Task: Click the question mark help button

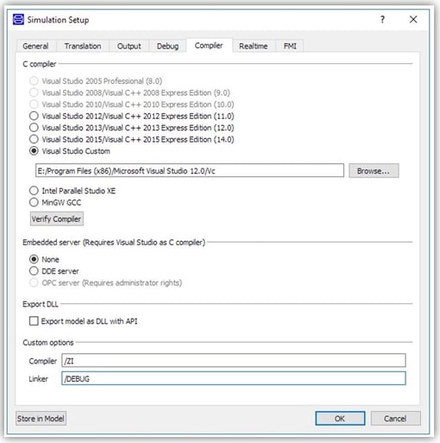Action: pyautogui.click(x=382, y=20)
